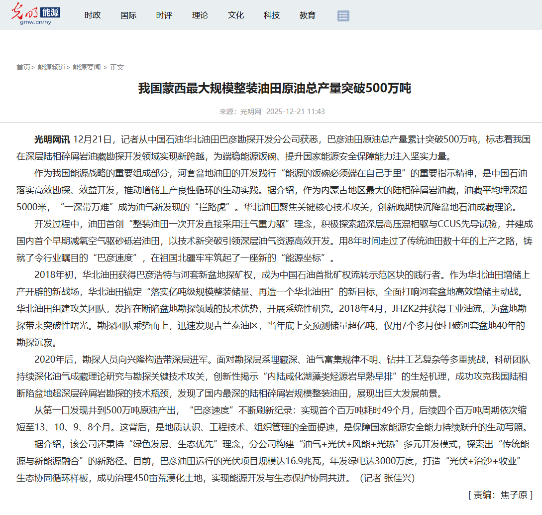542x515 pixels.
Task: Click the 正文 breadcrumb label
Action: (x=117, y=67)
